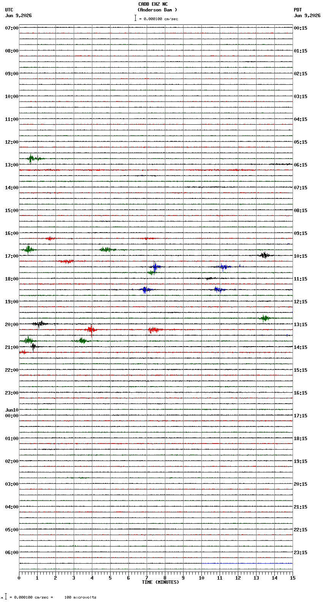Click the black seismic spike on the 21:00 row

click(x=33, y=347)
